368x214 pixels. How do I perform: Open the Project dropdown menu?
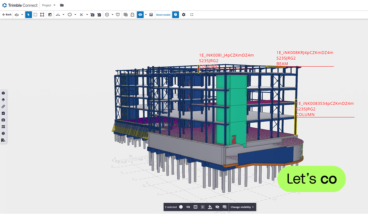click(x=49, y=5)
